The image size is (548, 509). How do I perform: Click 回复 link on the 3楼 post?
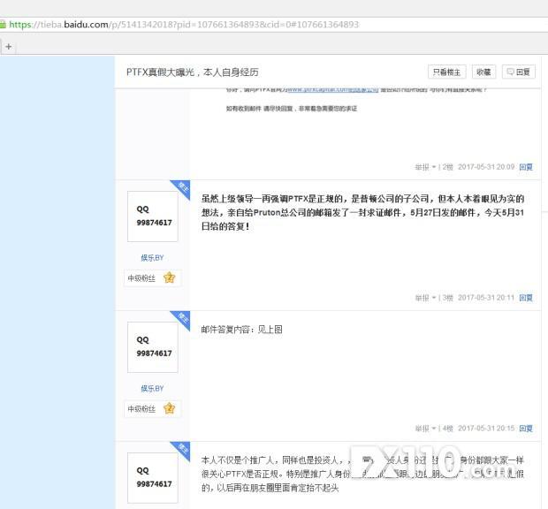pyautogui.click(x=526, y=298)
